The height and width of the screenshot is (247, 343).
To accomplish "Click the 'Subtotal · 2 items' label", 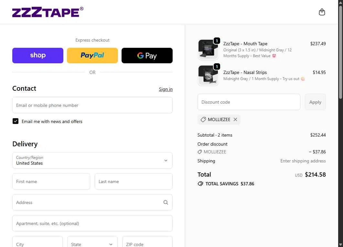I will tap(215, 135).
